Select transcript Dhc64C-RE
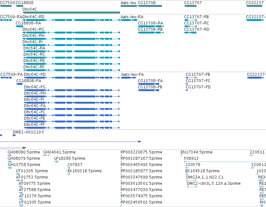The height and width of the screenshot is (207, 266). pyautogui.click(x=72, y=64)
